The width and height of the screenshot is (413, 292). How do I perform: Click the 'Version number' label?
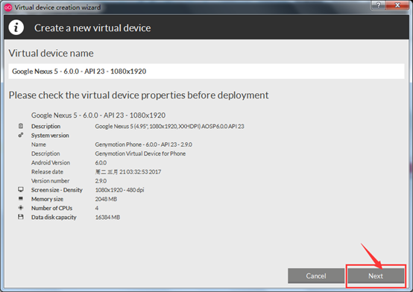50,181
